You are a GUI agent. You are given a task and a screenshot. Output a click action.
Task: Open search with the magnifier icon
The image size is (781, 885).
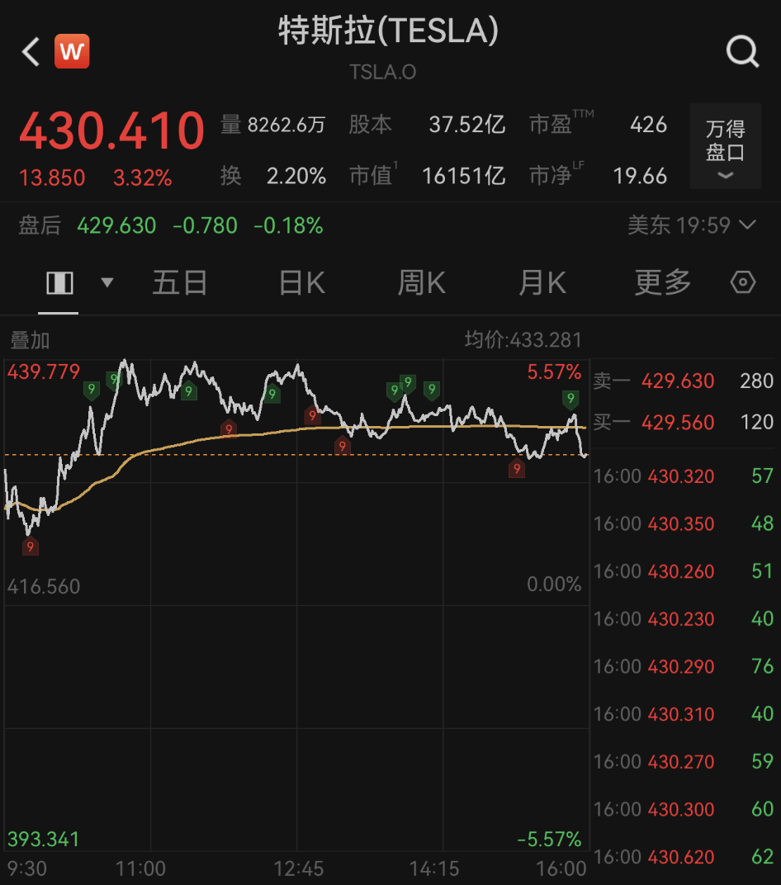click(742, 50)
